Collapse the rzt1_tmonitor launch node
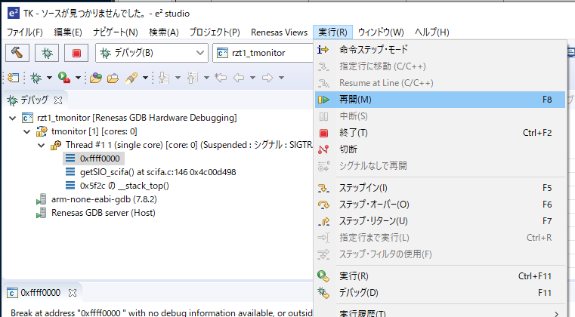 click(x=13, y=118)
